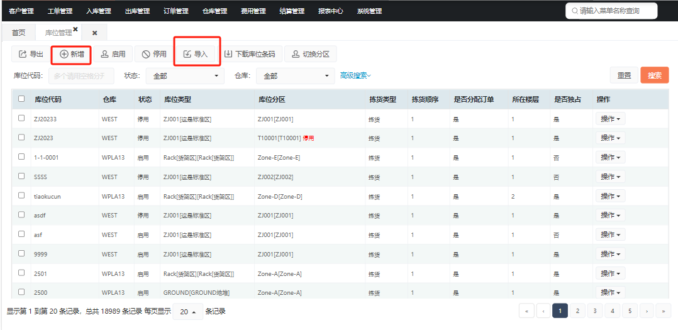Open 操作 dropdown for row tiaokucun
The width and height of the screenshot is (678, 330).
coord(611,196)
